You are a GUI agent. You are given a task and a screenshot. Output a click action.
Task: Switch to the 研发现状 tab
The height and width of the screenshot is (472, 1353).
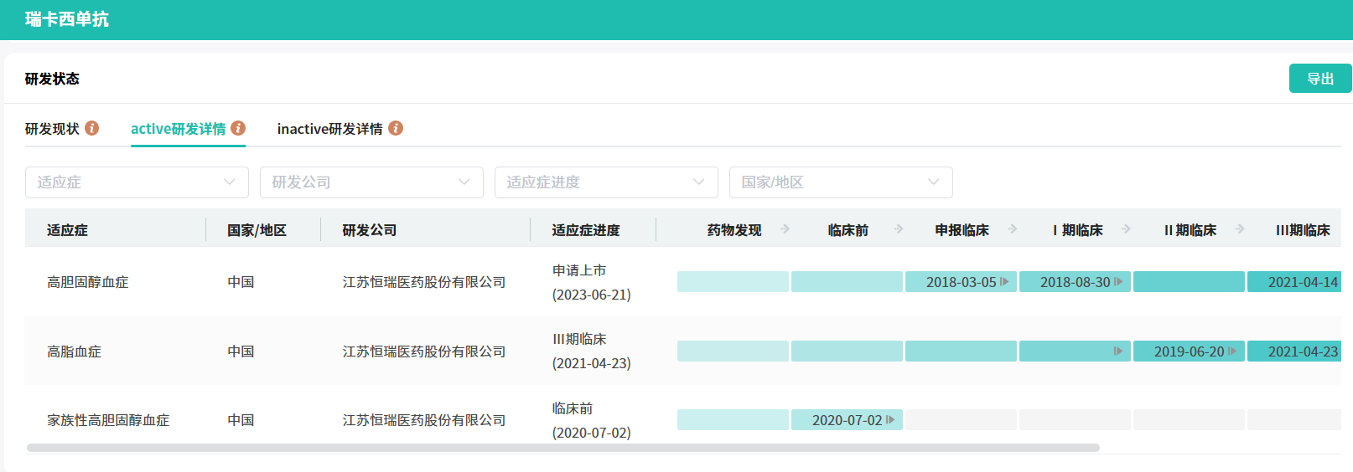pyautogui.click(x=52, y=129)
